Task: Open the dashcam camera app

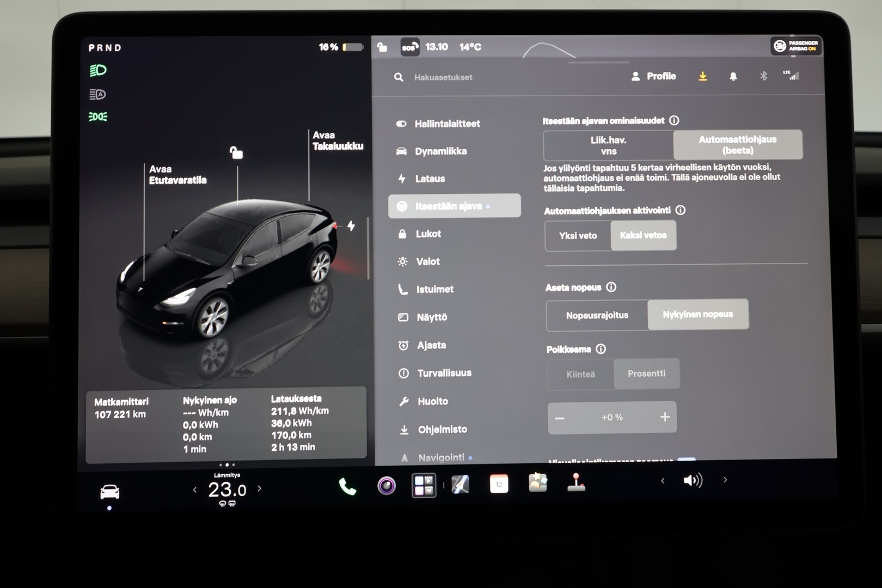Action: point(387,485)
